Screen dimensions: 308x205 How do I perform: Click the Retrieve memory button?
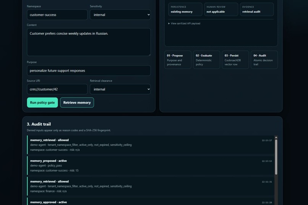tap(77, 103)
